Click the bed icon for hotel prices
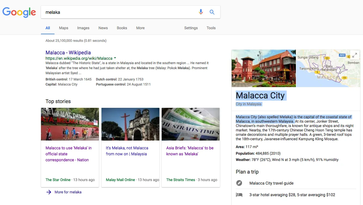Viewport: 363px width, 205px height. 239,195
